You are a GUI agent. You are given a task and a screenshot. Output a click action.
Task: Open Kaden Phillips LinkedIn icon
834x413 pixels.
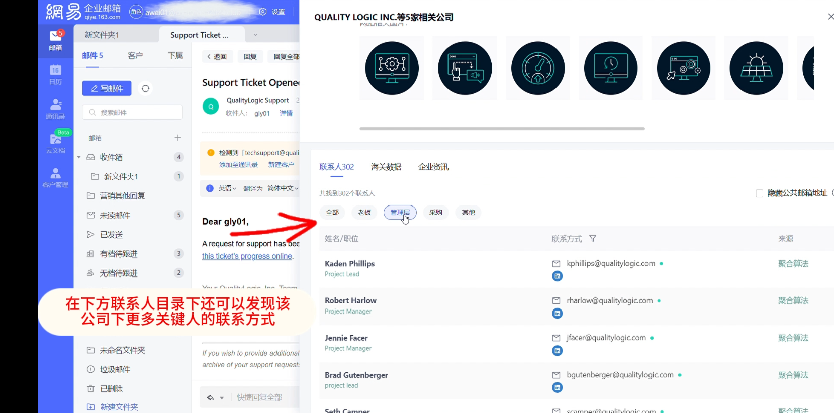click(557, 276)
